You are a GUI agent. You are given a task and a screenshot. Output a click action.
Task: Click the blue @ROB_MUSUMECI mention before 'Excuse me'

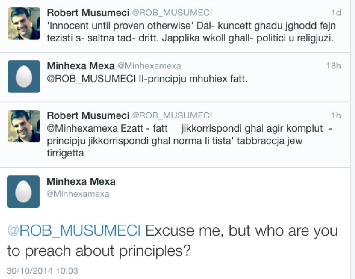[74, 231]
